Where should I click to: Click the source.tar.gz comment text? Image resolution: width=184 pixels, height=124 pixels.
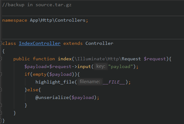53,5
